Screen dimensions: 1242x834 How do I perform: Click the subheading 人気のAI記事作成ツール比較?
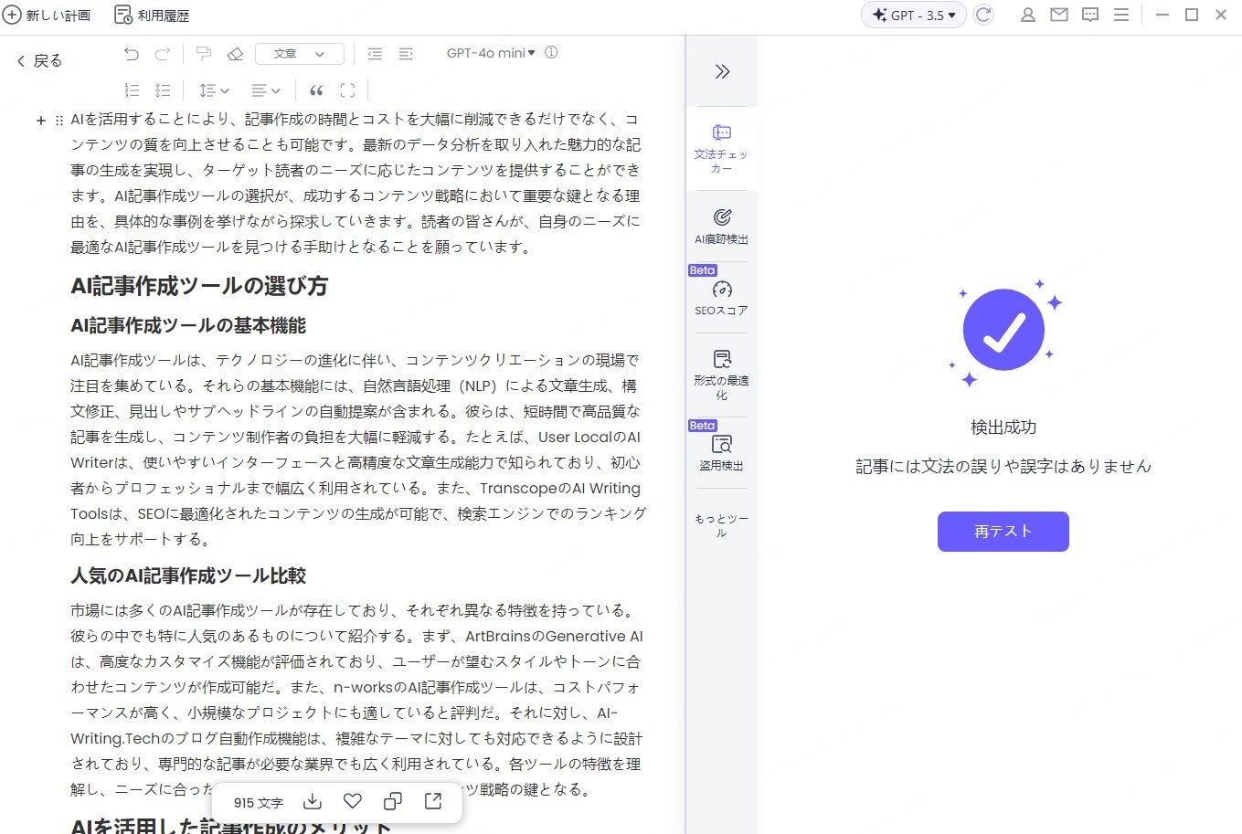coord(188,575)
